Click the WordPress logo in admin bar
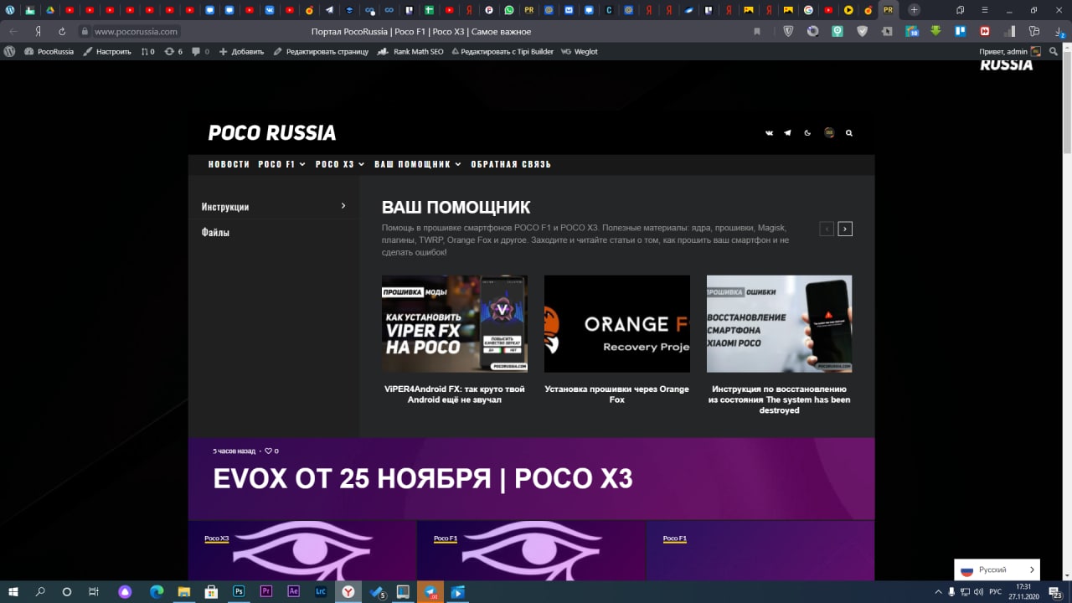 [9, 51]
